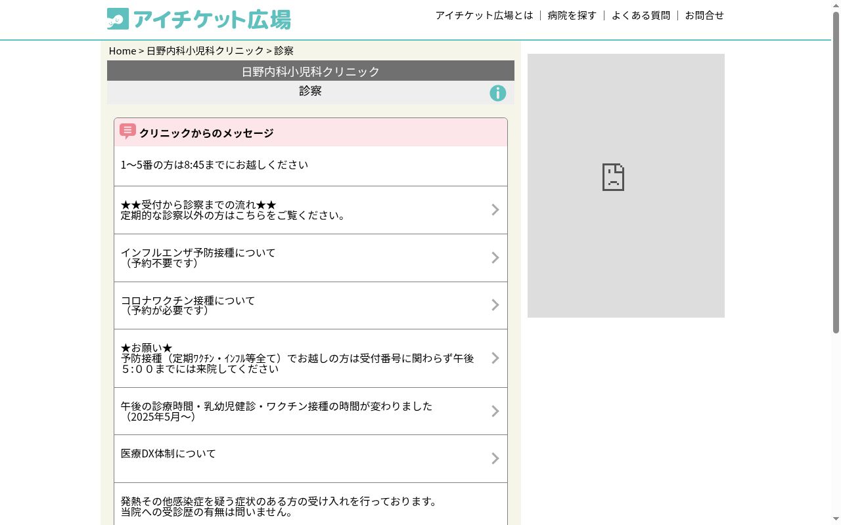Expand the ★お願い★ row chevron
This screenshot has width=841, height=525.
click(x=495, y=358)
